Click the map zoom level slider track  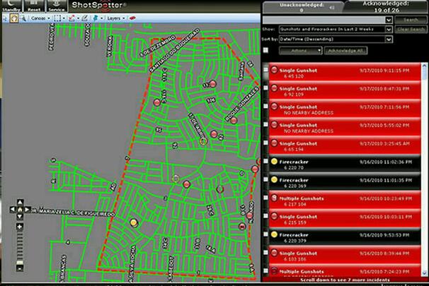click(20, 248)
